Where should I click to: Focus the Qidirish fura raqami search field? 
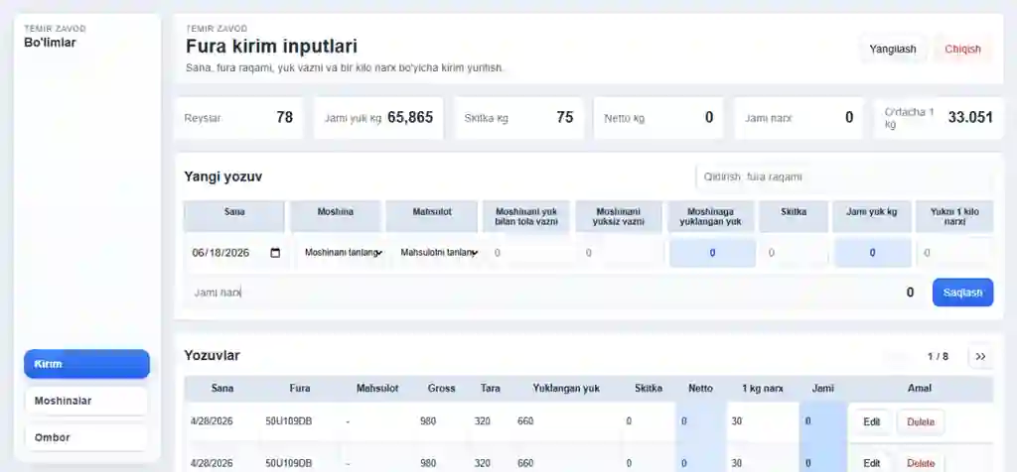(x=844, y=177)
